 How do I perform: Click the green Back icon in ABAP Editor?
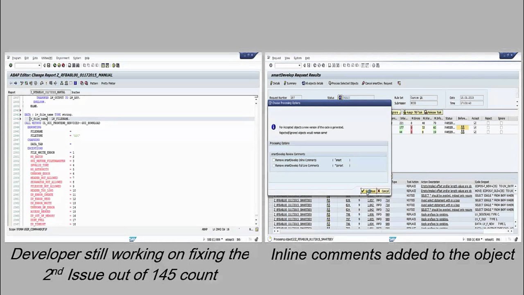coord(54,66)
